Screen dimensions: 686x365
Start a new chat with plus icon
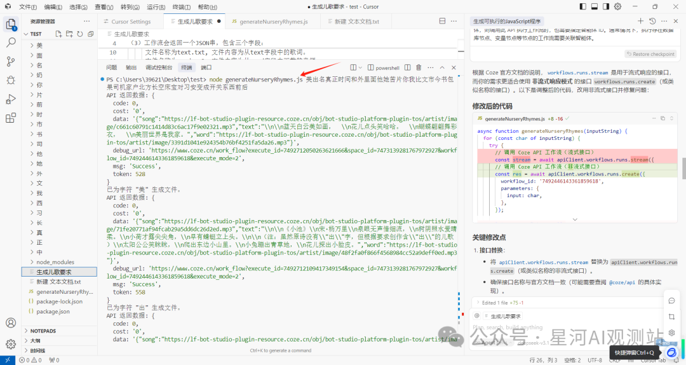pyautogui.click(x=640, y=21)
